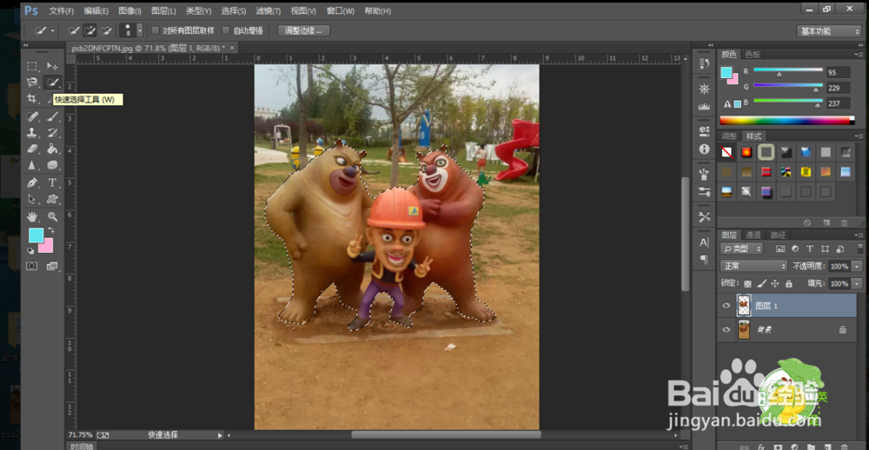The image size is (869, 450).
Task: Click the 图层 1 layer thumbnail
Action: point(744,306)
